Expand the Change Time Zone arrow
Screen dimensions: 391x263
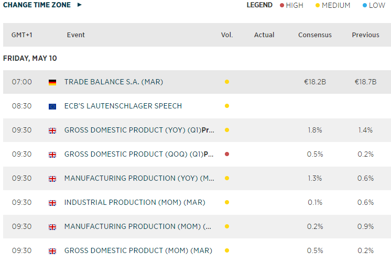[80, 5]
